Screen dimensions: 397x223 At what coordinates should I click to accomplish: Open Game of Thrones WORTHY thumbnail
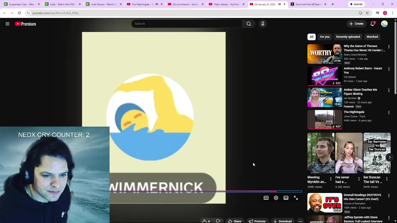[325, 54]
